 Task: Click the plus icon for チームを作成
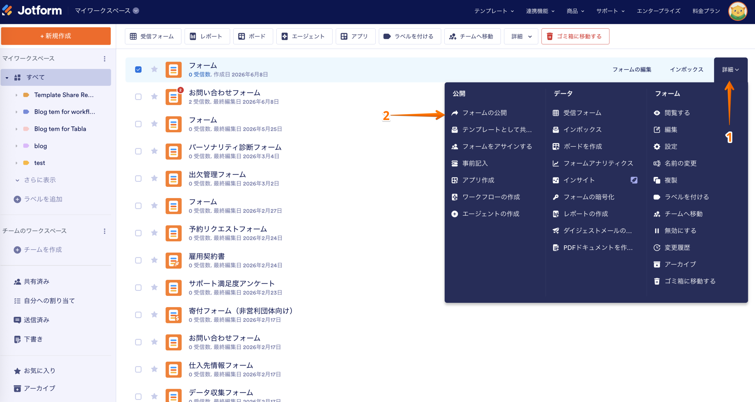[17, 250]
